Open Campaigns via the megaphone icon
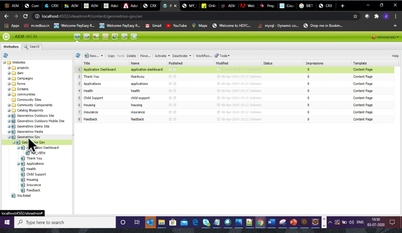Viewport: 402px width, 233px height. point(96,37)
